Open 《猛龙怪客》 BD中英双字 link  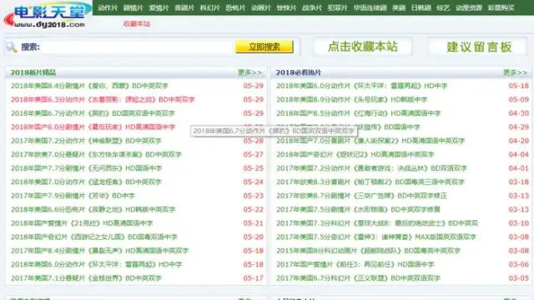click(86, 182)
